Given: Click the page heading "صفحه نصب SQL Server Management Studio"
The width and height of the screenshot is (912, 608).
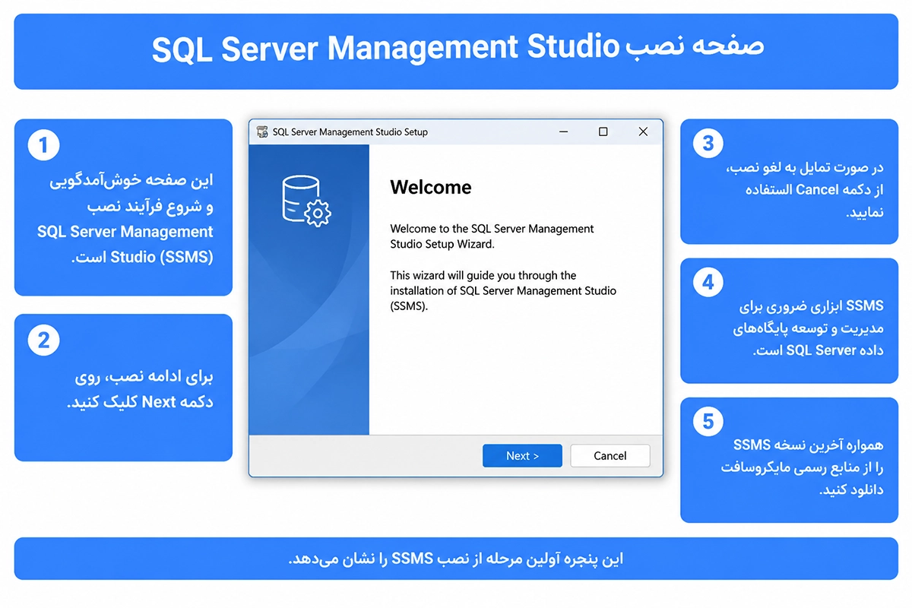Looking at the screenshot, I should pos(458,48).
